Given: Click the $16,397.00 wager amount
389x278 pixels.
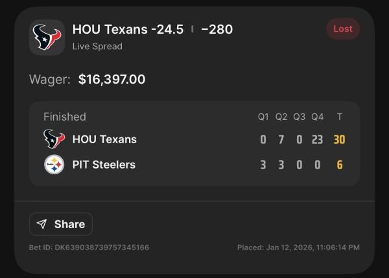Looking at the screenshot, I should [x=112, y=80].
